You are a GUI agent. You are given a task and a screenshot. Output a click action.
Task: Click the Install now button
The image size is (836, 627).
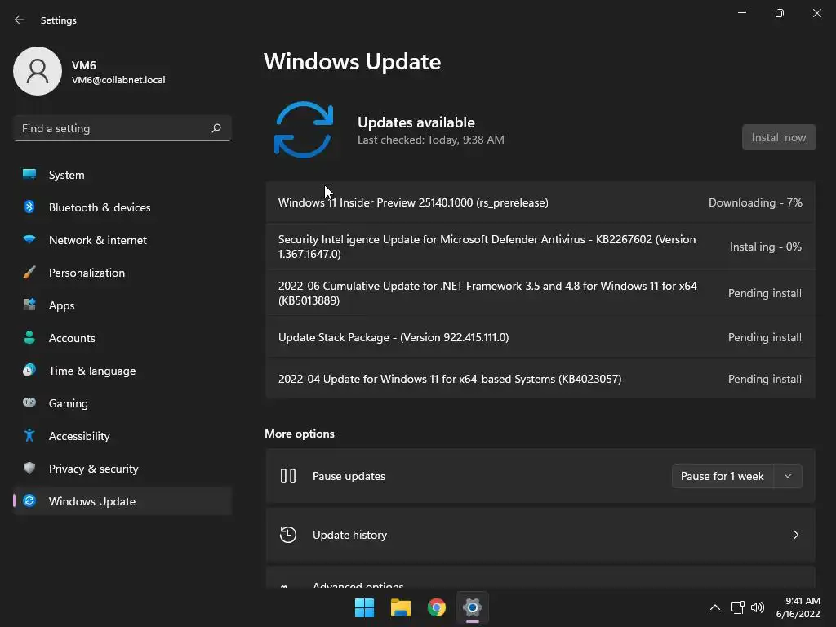coord(778,137)
